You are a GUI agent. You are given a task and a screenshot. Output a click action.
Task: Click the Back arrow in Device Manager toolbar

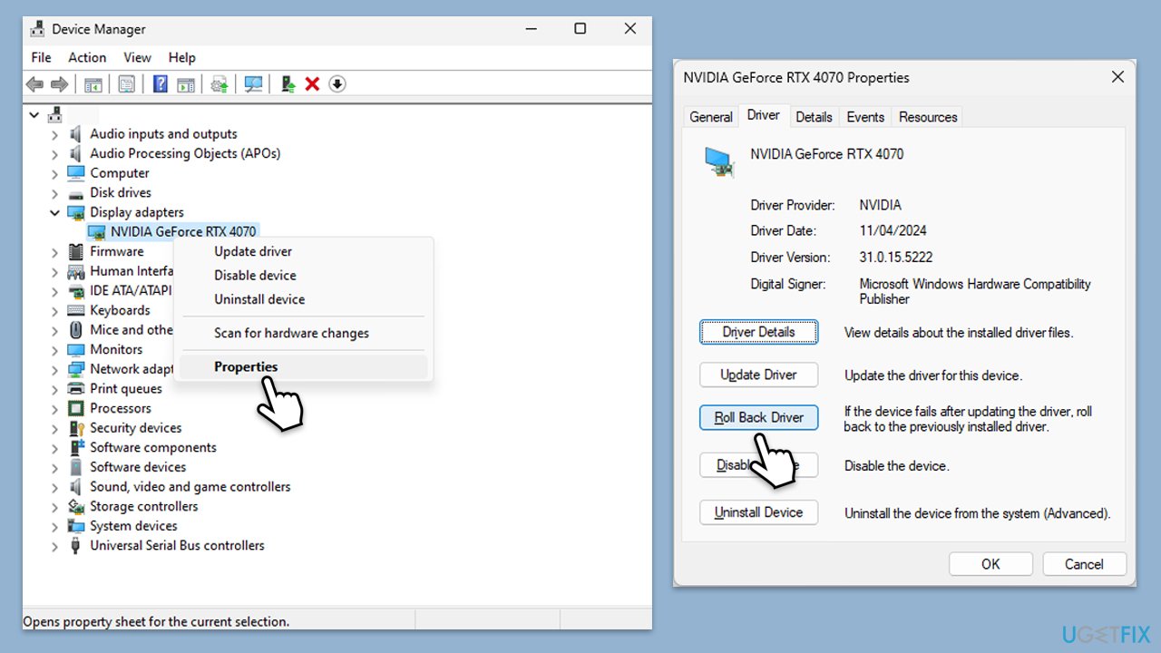pos(34,84)
